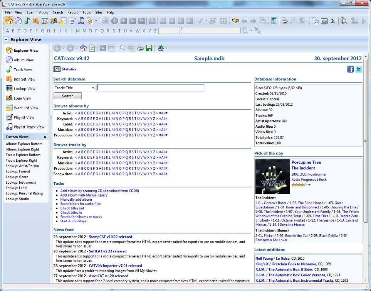Viewport: 371px width, 291px height.
Task: Click the Rock: Progressive Rock genre link
Action: click(x=309, y=179)
